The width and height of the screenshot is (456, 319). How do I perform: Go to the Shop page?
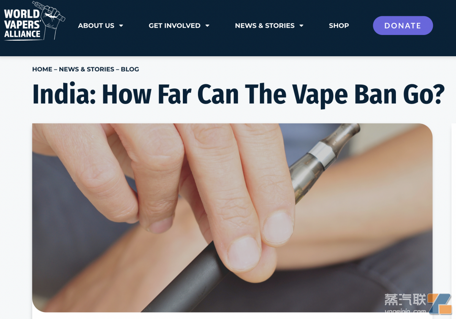point(339,25)
